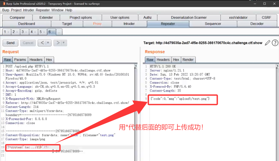This screenshot has width=279, height=161.
Task: Switch to the Proxy tab
Action: [97, 24]
